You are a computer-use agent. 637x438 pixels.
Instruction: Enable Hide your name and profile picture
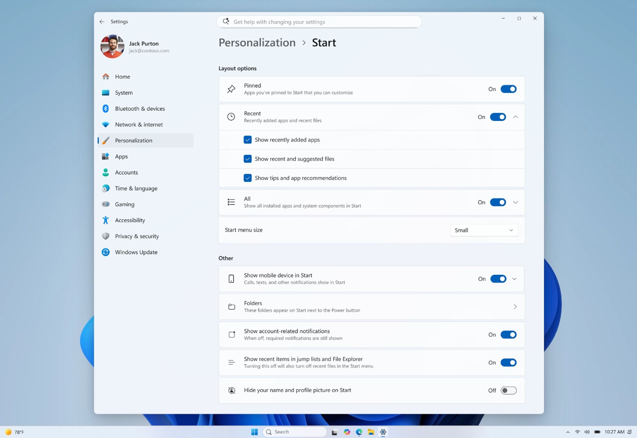pos(508,390)
